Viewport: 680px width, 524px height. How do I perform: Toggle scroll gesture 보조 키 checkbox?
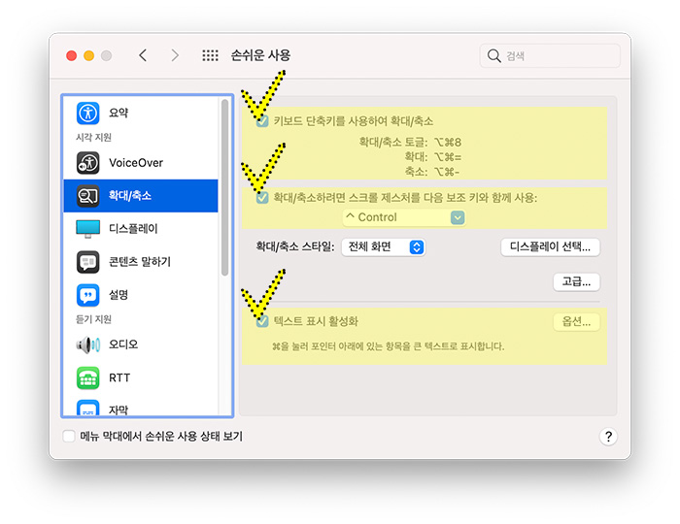point(262,198)
